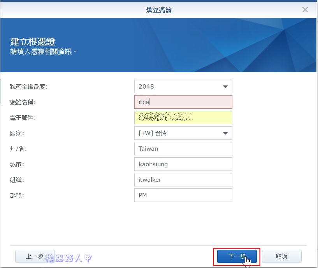
Task: Go back with the 上一步 button
Action: [35, 256]
